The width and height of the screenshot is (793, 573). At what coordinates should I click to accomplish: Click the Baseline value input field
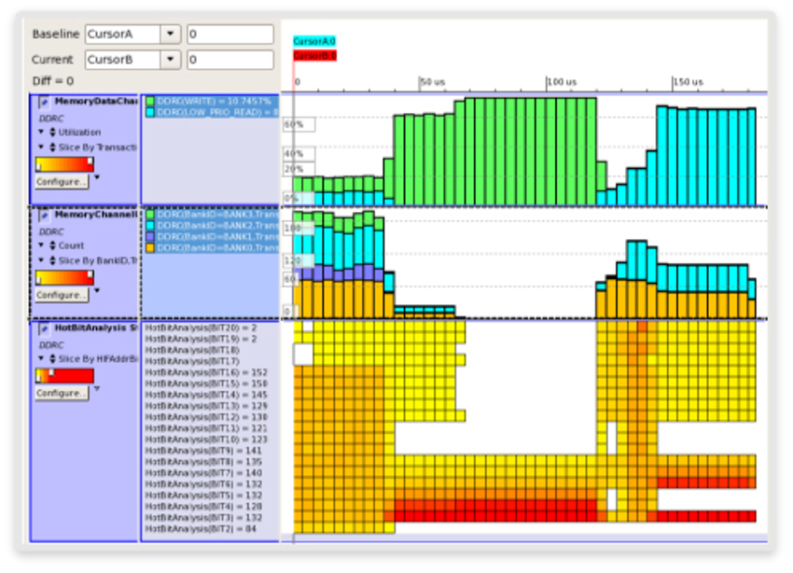point(230,35)
